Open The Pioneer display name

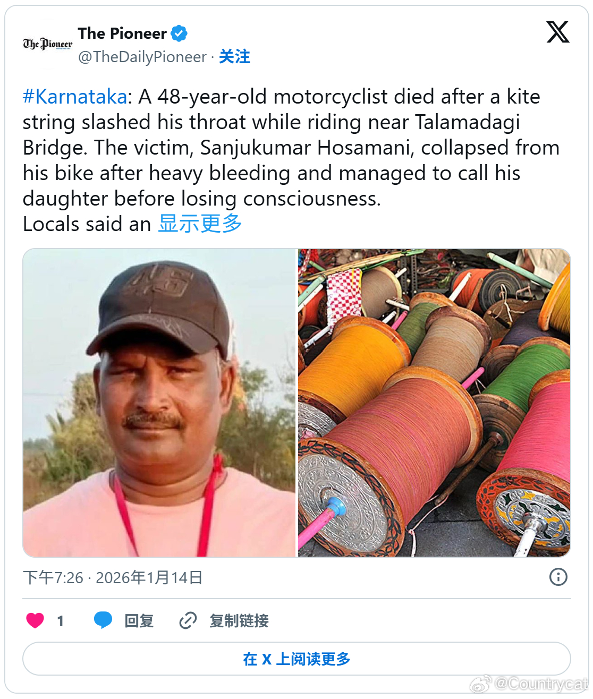[122, 33]
